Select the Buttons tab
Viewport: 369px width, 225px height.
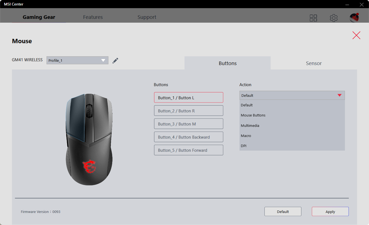pyautogui.click(x=227, y=63)
